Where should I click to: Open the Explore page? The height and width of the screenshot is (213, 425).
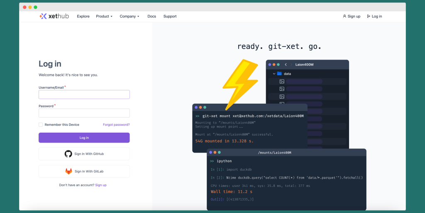[83, 16]
